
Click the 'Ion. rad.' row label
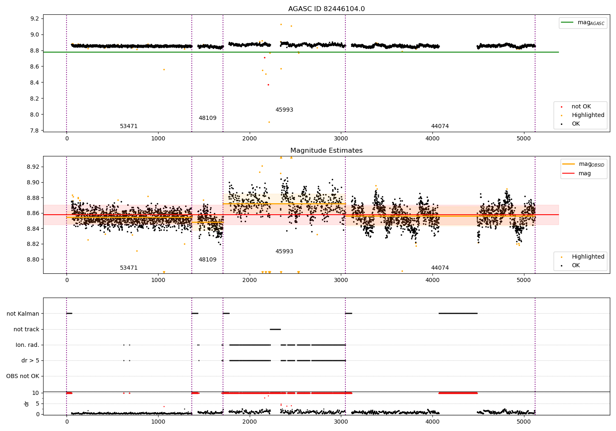click(x=28, y=345)
